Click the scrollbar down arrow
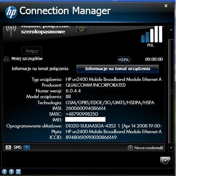The image size is (215, 176). click(171, 148)
